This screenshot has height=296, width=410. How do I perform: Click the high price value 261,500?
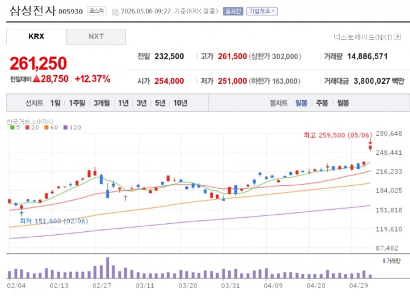pos(232,56)
